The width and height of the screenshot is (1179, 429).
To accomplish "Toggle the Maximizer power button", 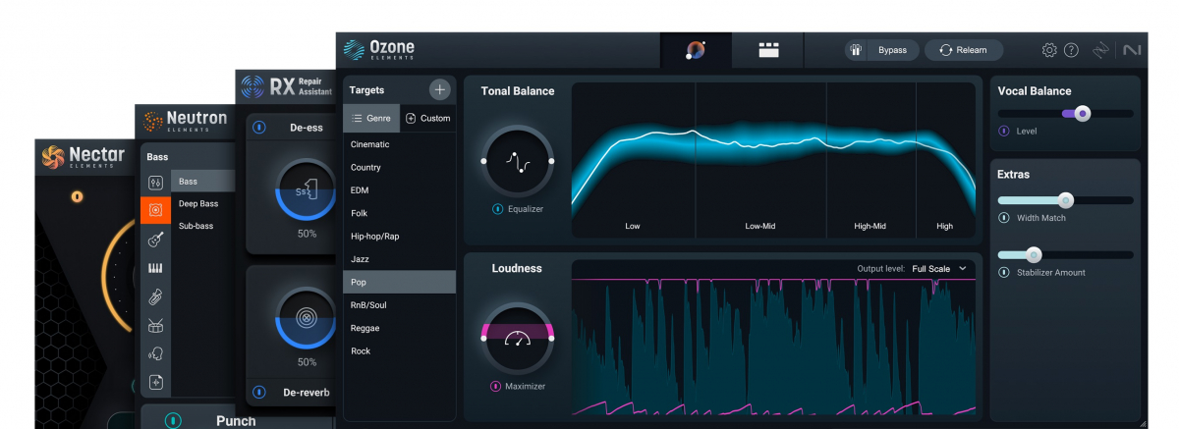I will tap(495, 386).
